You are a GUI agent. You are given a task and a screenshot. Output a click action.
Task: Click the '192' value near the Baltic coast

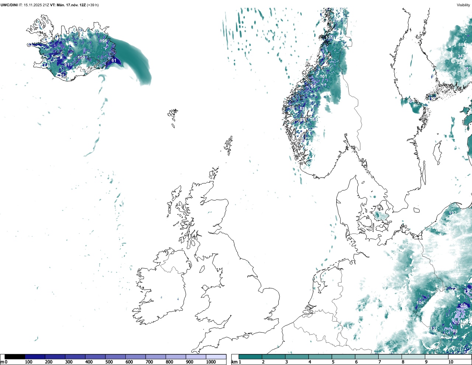coord(453,213)
